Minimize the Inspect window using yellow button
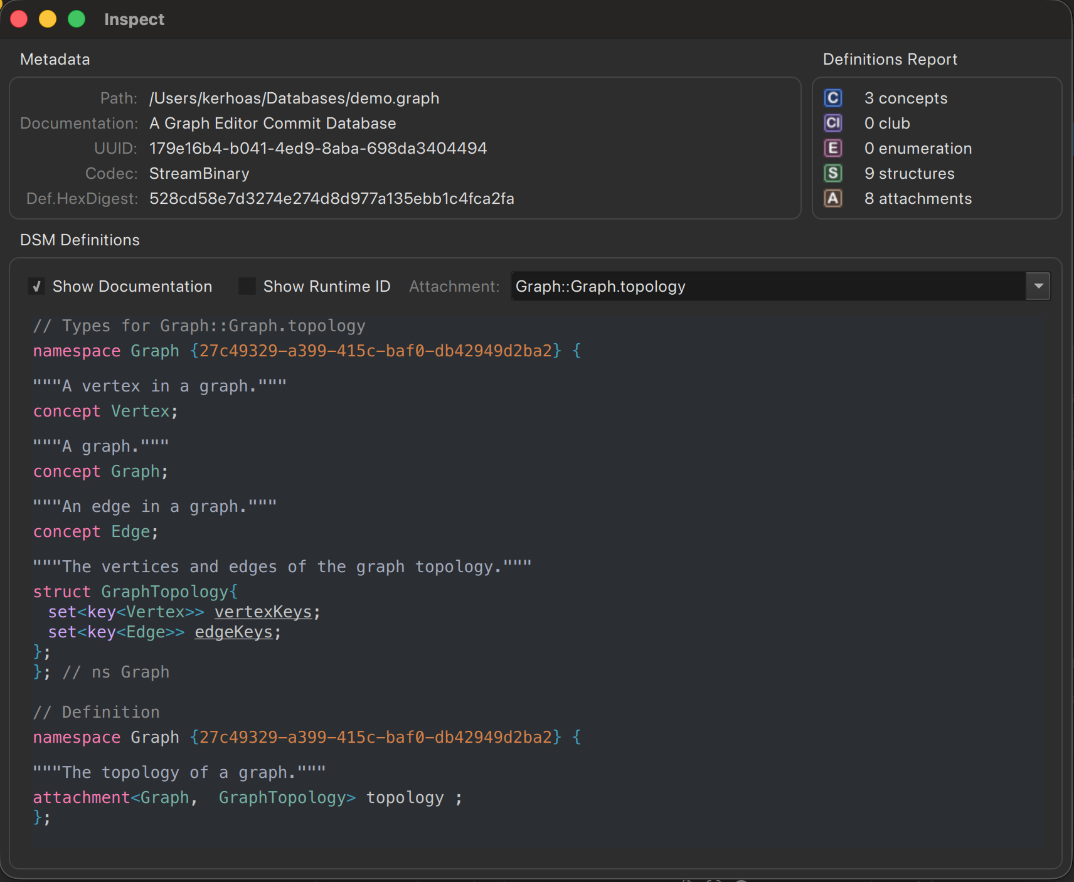Viewport: 1074px width, 882px height. (x=48, y=19)
